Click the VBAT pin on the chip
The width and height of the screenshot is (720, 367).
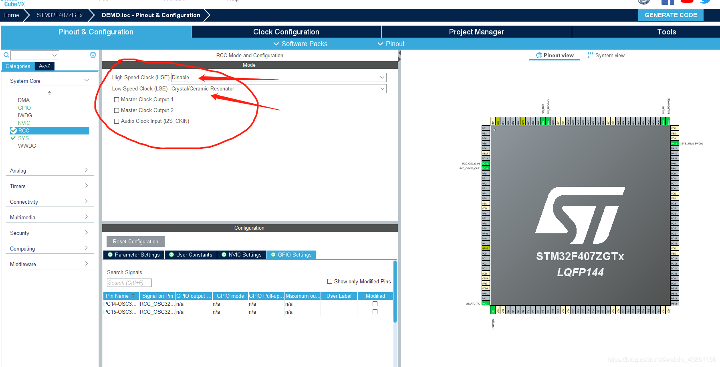[486, 153]
